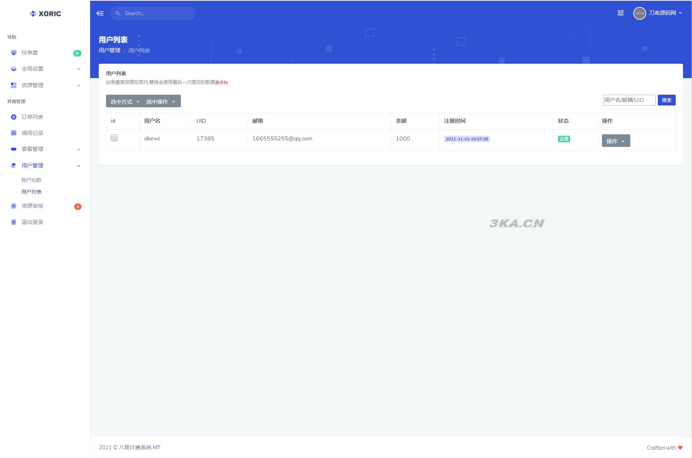This screenshot has width=692, height=458.
Task: Toggle the user row checkbox
Action: [x=114, y=138]
